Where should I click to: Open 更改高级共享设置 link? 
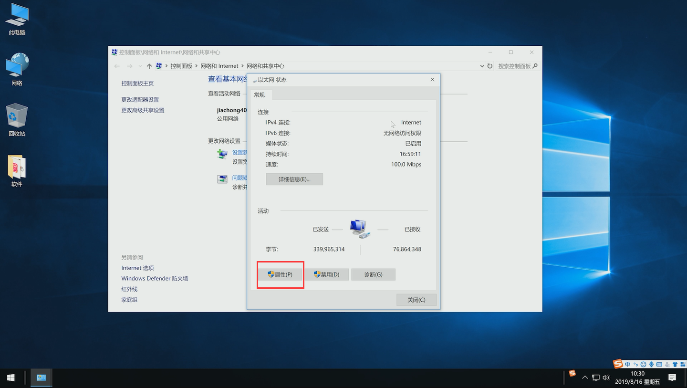pyautogui.click(x=143, y=110)
